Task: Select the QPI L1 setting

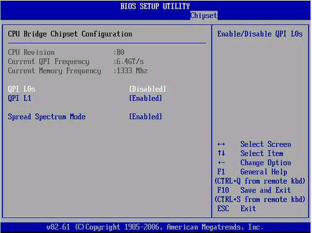Action: coord(20,98)
